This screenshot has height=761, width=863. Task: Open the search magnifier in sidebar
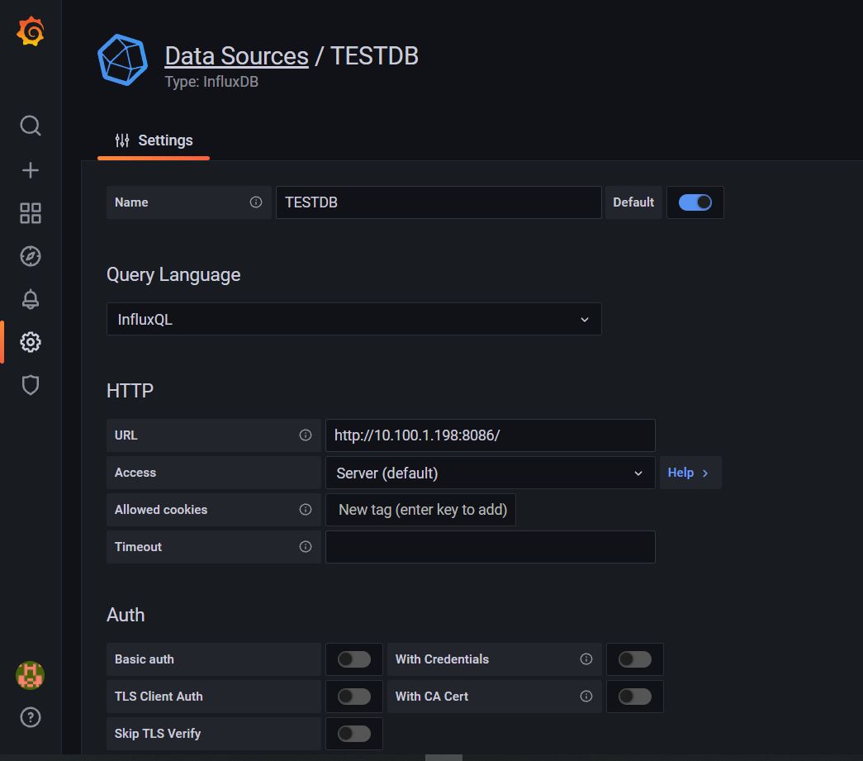pyautogui.click(x=31, y=126)
